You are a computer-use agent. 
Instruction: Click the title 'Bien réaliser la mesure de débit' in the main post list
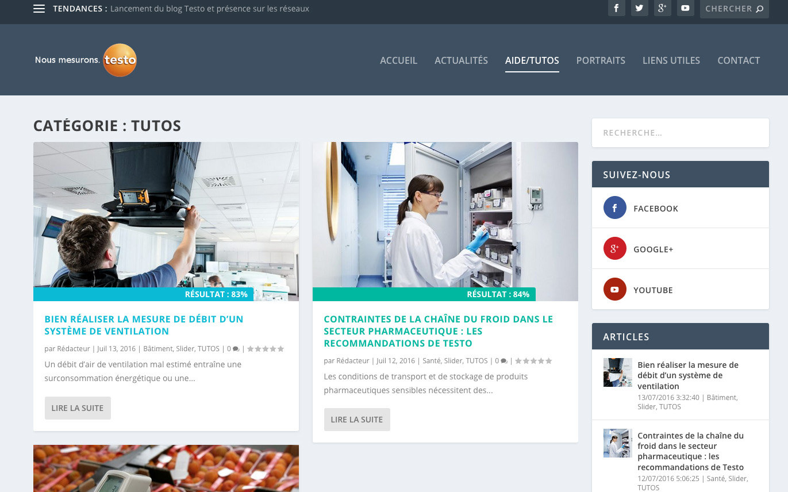144,325
